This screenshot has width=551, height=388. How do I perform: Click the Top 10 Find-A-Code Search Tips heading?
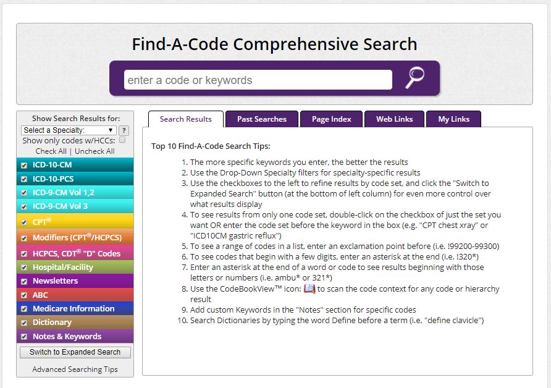click(211, 146)
